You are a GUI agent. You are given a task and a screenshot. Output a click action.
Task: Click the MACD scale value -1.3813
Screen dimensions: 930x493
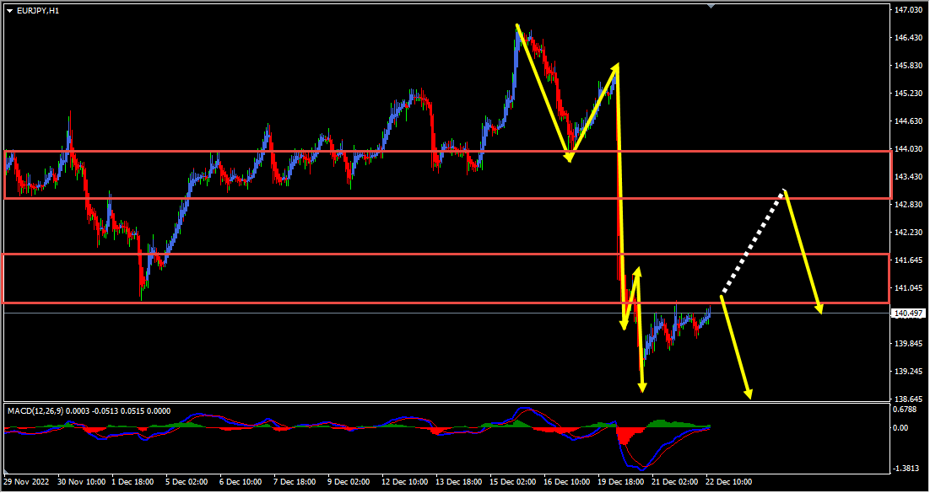(x=906, y=469)
